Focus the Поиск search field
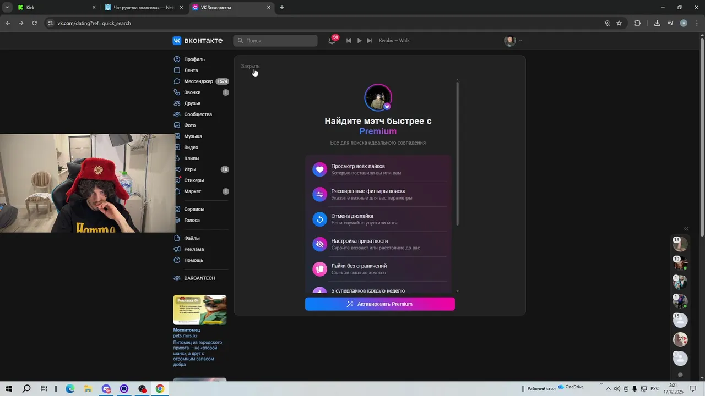The height and width of the screenshot is (396, 705). point(275,41)
